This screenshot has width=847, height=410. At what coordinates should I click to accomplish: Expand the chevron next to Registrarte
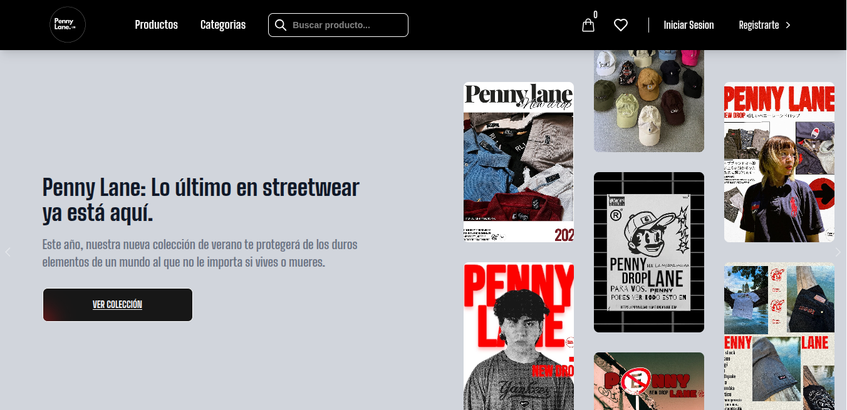click(788, 25)
